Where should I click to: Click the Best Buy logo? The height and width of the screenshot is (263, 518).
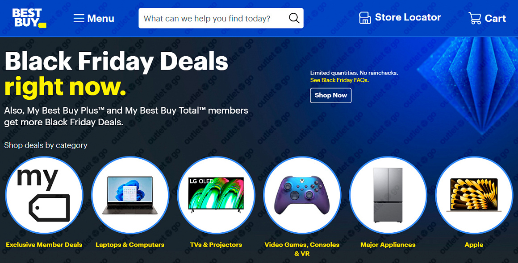pos(29,18)
